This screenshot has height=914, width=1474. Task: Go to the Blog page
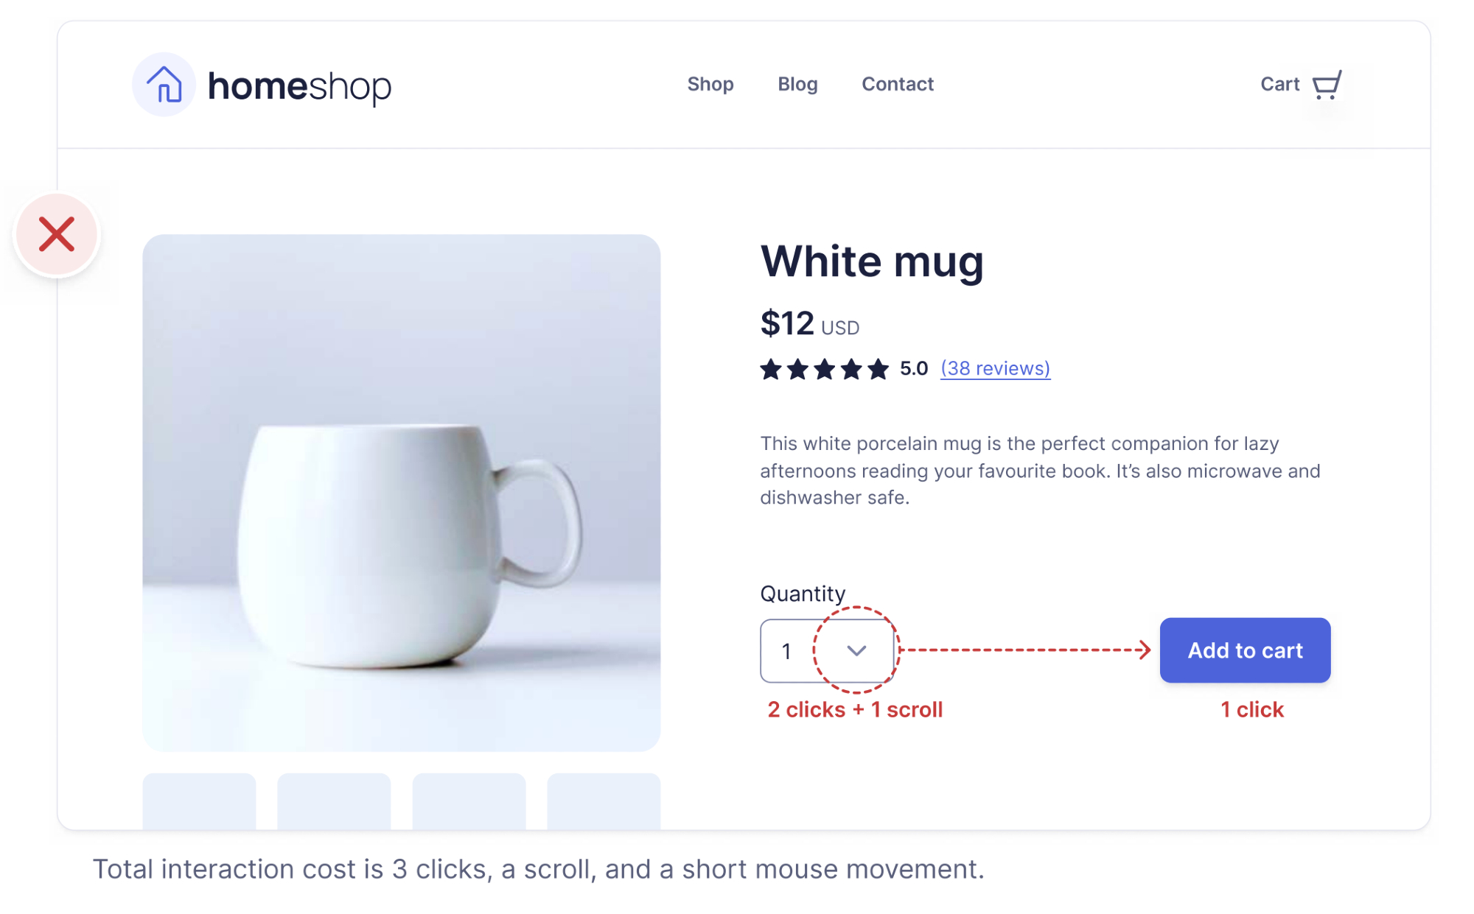point(797,84)
